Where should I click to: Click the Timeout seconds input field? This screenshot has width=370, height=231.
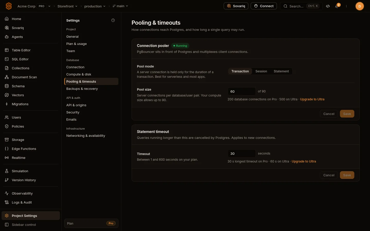(242, 153)
